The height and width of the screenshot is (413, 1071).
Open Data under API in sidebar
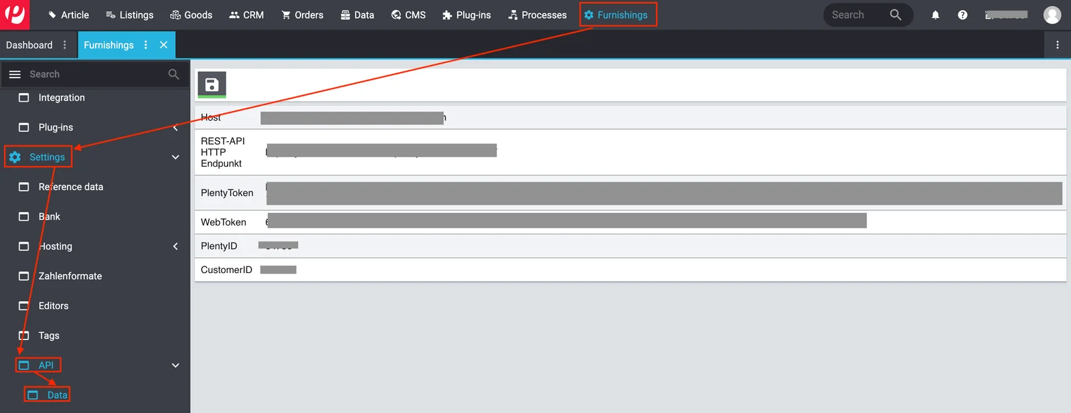(x=58, y=395)
